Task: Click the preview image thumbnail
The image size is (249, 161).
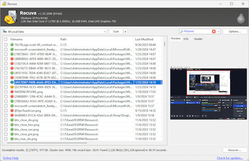Action: point(208,93)
